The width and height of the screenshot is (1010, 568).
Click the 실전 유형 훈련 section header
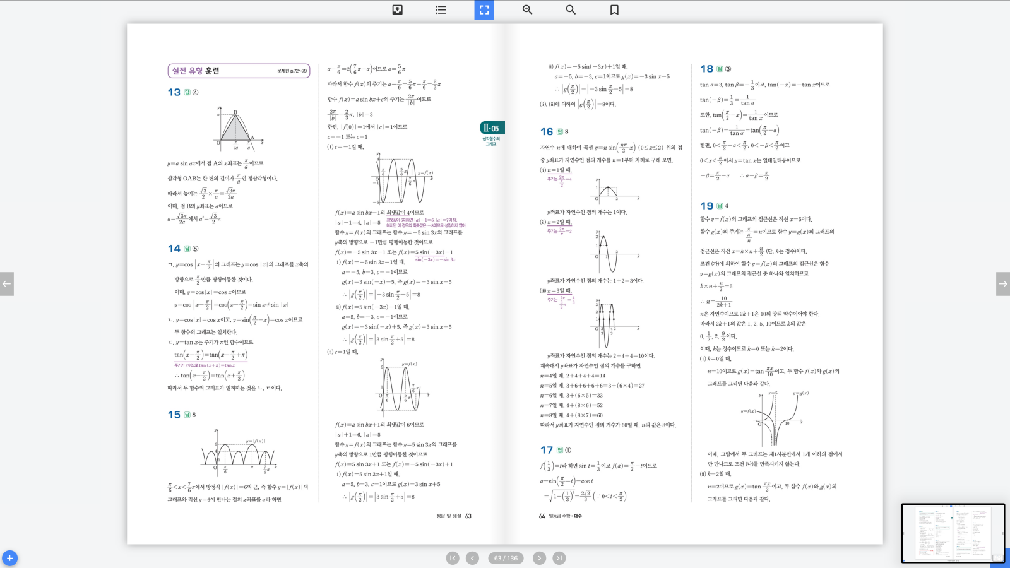[x=196, y=71]
